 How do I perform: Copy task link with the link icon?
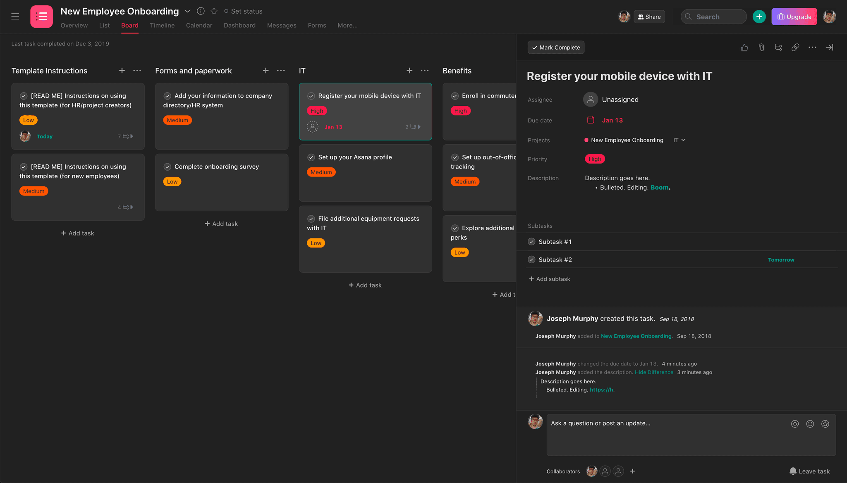[x=795, y=48]
